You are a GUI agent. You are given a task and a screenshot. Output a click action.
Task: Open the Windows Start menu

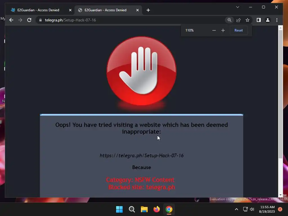[119, 209]
